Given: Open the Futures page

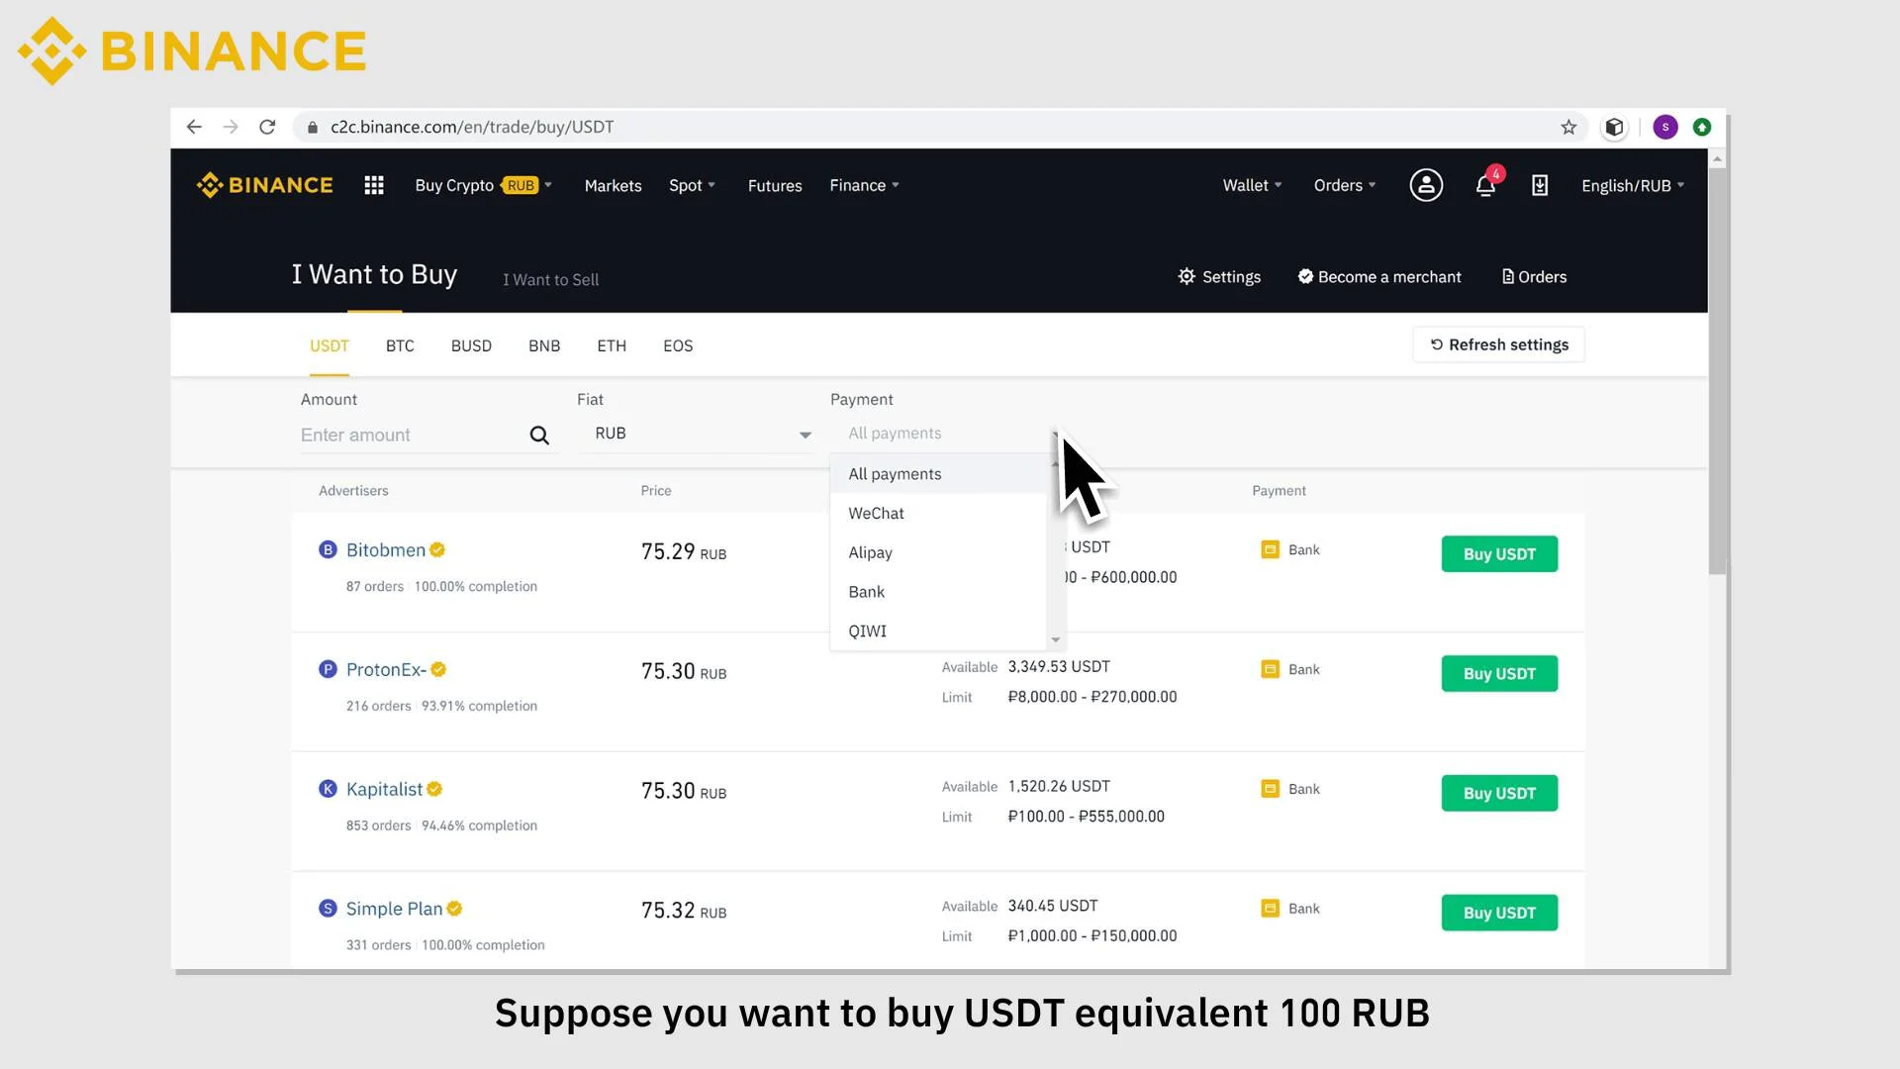Looking at the screenshot, I should (775, 185).
